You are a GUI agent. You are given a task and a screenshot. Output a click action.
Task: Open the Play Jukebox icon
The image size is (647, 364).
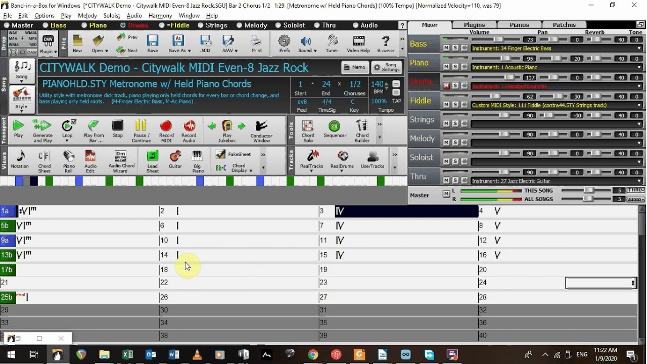click(x=227, y=131)
